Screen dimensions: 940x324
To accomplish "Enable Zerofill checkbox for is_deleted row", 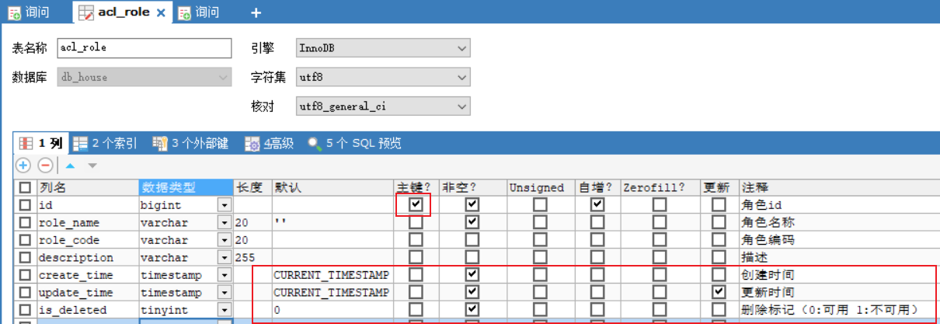I will pyautogui.click(x=660, y=310).
